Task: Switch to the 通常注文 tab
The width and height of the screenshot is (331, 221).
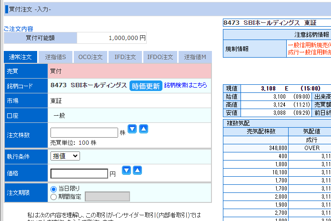Action: click(x=20, y=57)
